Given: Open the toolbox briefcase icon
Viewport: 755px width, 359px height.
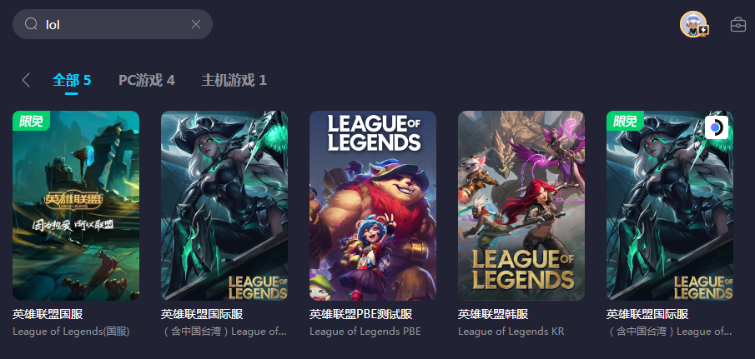Looking at the screenshot, I should pyautogui.click(x=738, y=24).
